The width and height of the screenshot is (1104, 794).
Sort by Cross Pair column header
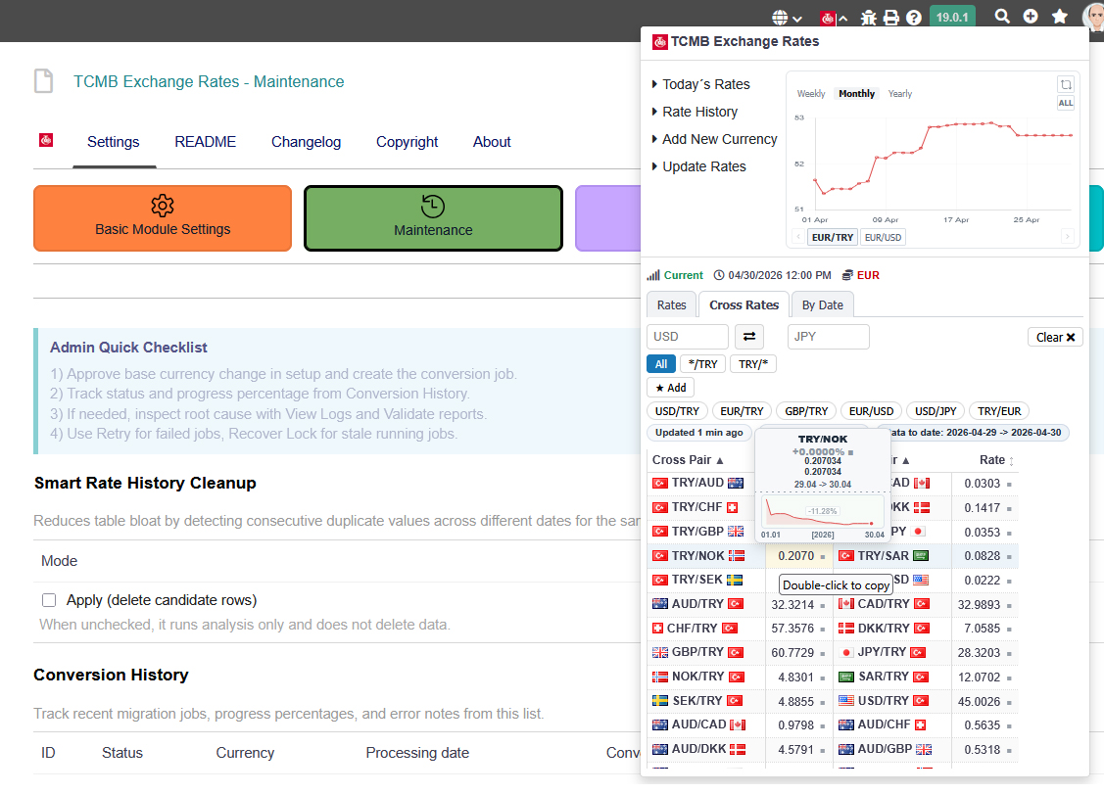pos(688,459)
